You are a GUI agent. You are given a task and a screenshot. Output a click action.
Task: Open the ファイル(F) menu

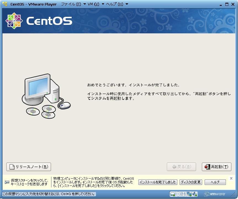pos(71,4)
